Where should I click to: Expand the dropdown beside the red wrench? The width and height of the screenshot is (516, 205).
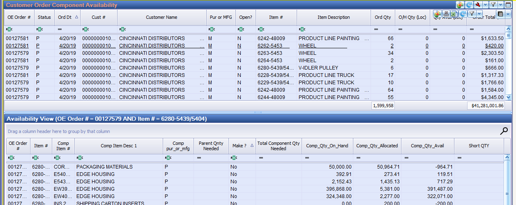[x=485, y=5]
